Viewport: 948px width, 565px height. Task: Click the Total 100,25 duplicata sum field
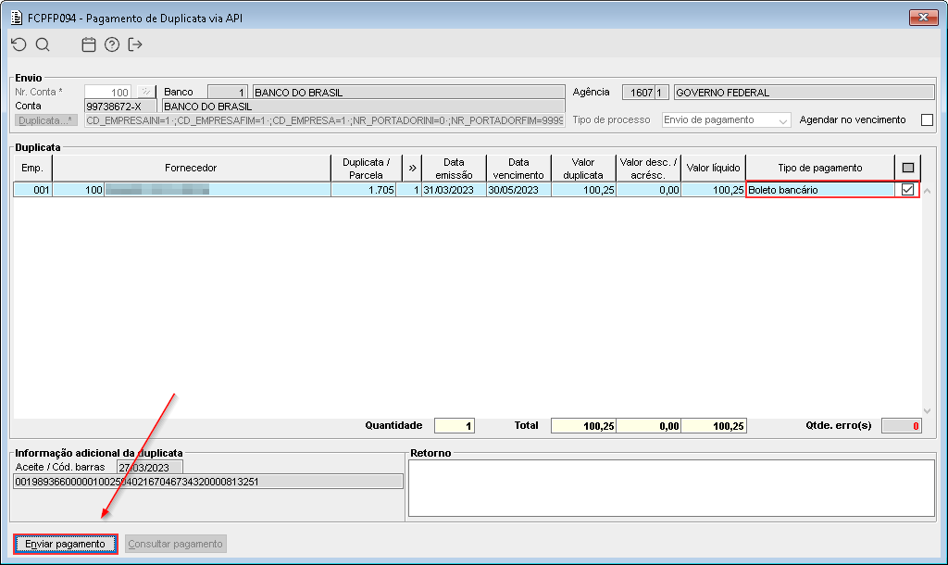583,426
